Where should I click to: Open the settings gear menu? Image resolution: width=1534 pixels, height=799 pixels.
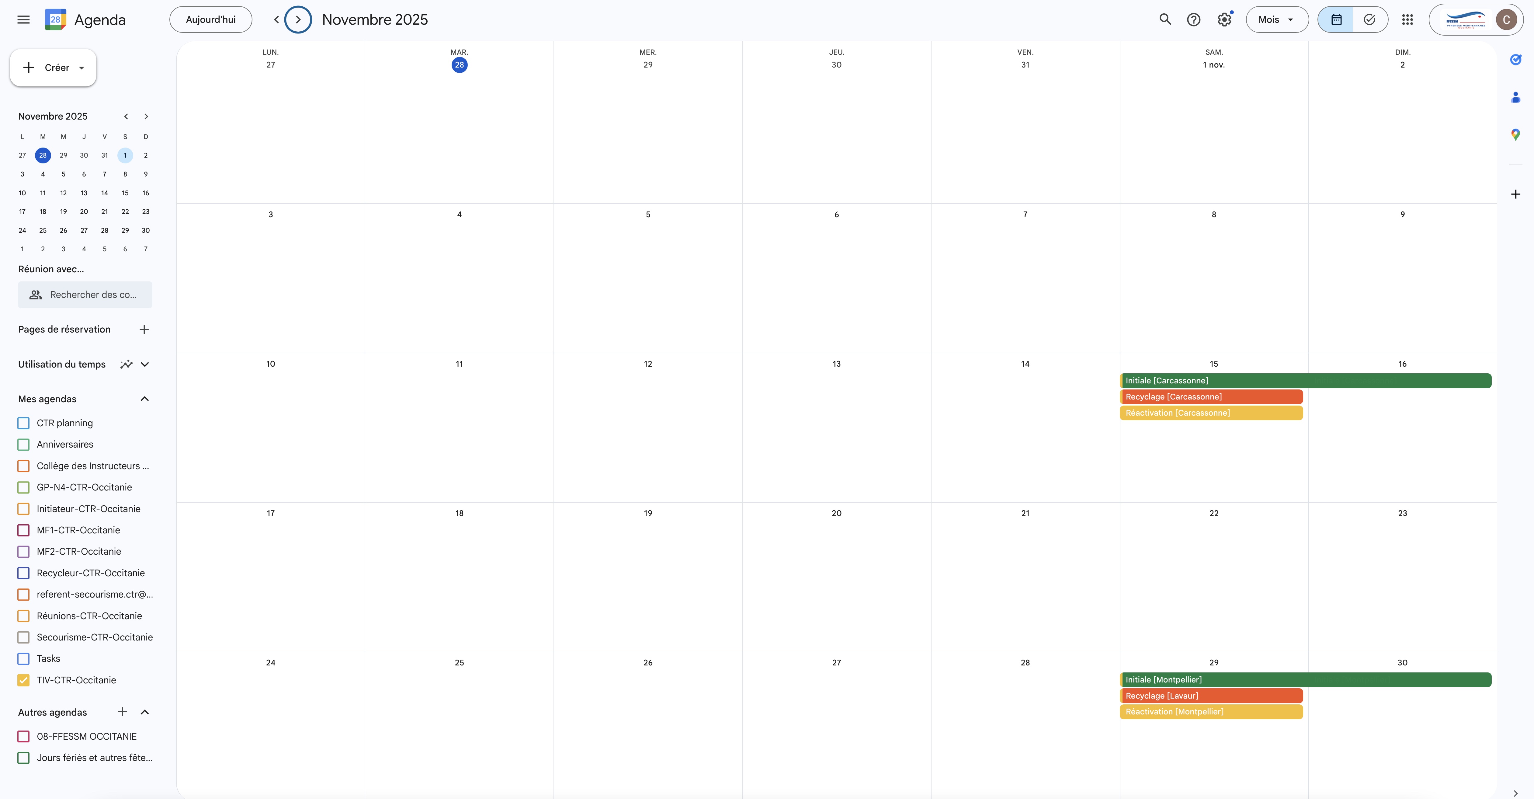pyautogui.click(x=1224, y=20)
